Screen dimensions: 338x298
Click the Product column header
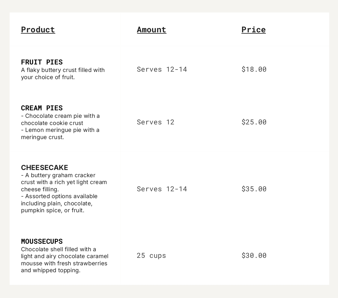[38, 30]
